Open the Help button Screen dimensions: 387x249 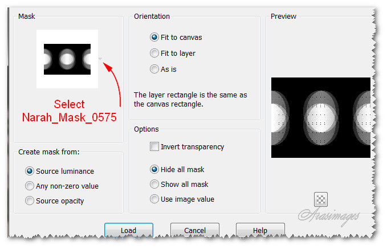(x=260, y=231)
